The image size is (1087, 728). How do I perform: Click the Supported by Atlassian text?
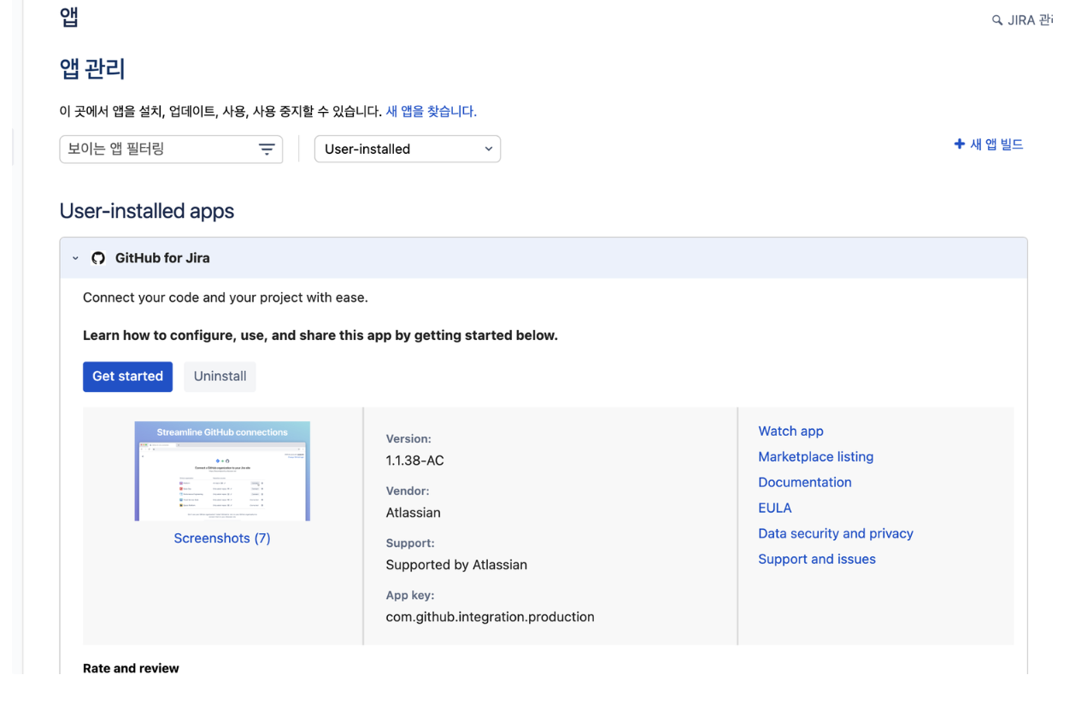point(456,565)
